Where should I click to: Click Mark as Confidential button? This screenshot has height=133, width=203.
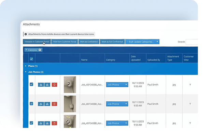point(89,42)
